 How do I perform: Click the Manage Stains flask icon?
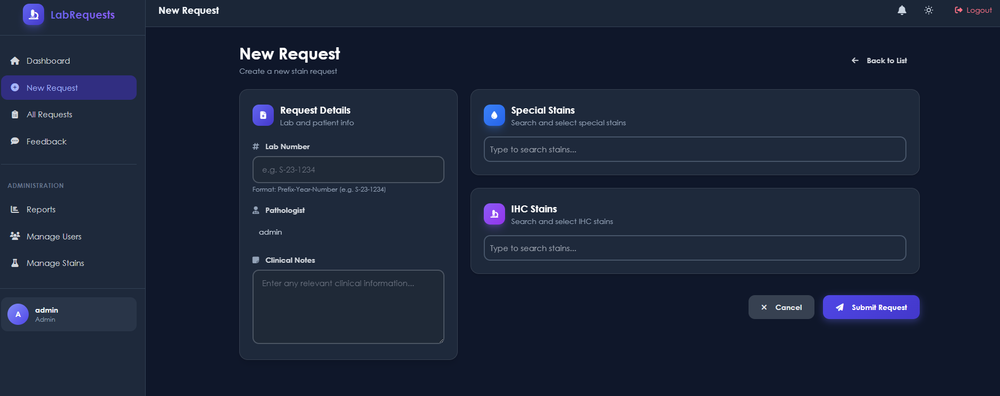pyautogui.click(x=15, y=263)
